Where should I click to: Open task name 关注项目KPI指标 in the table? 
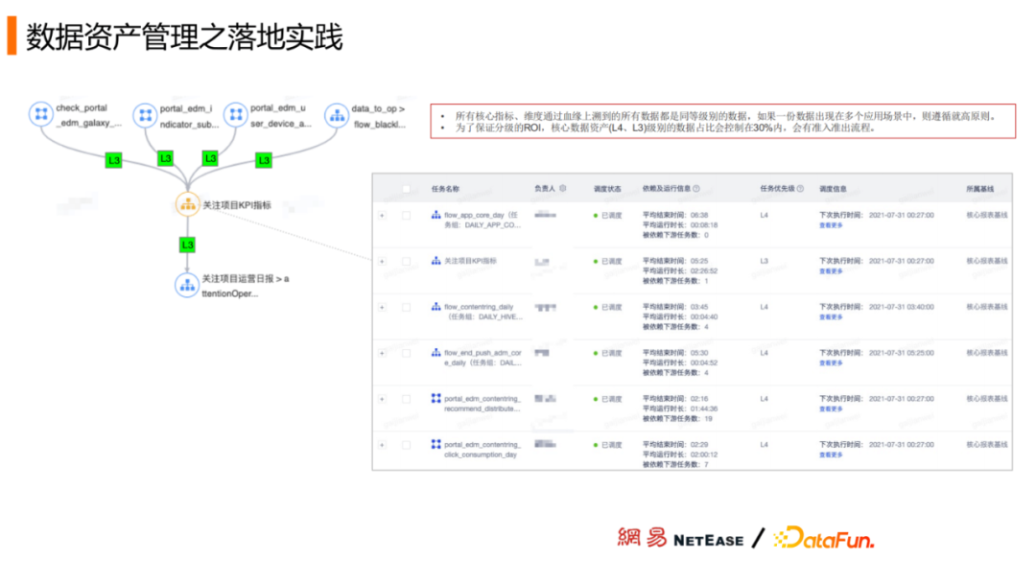470,261
